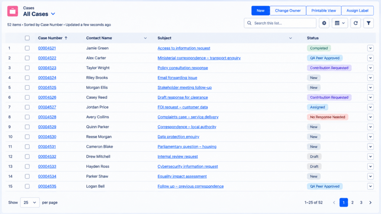This screenshot has height=214, width=381.
Task: Click the pink Cases briefcase icon
Action: [13, 11]
